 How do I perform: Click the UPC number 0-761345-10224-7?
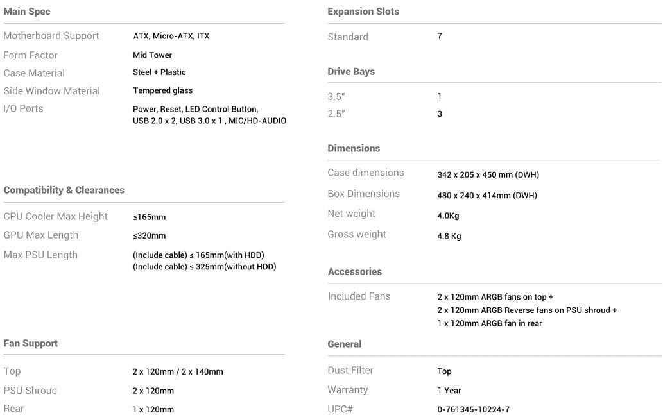pos(473,409)
